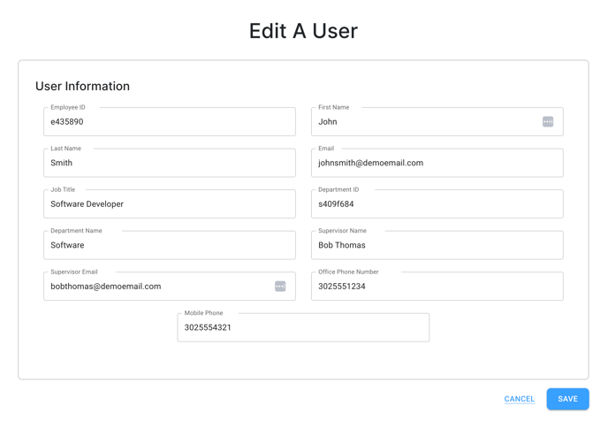Select the Last Name field with Smith
The image size is (608, 429).
pos(170,163)
